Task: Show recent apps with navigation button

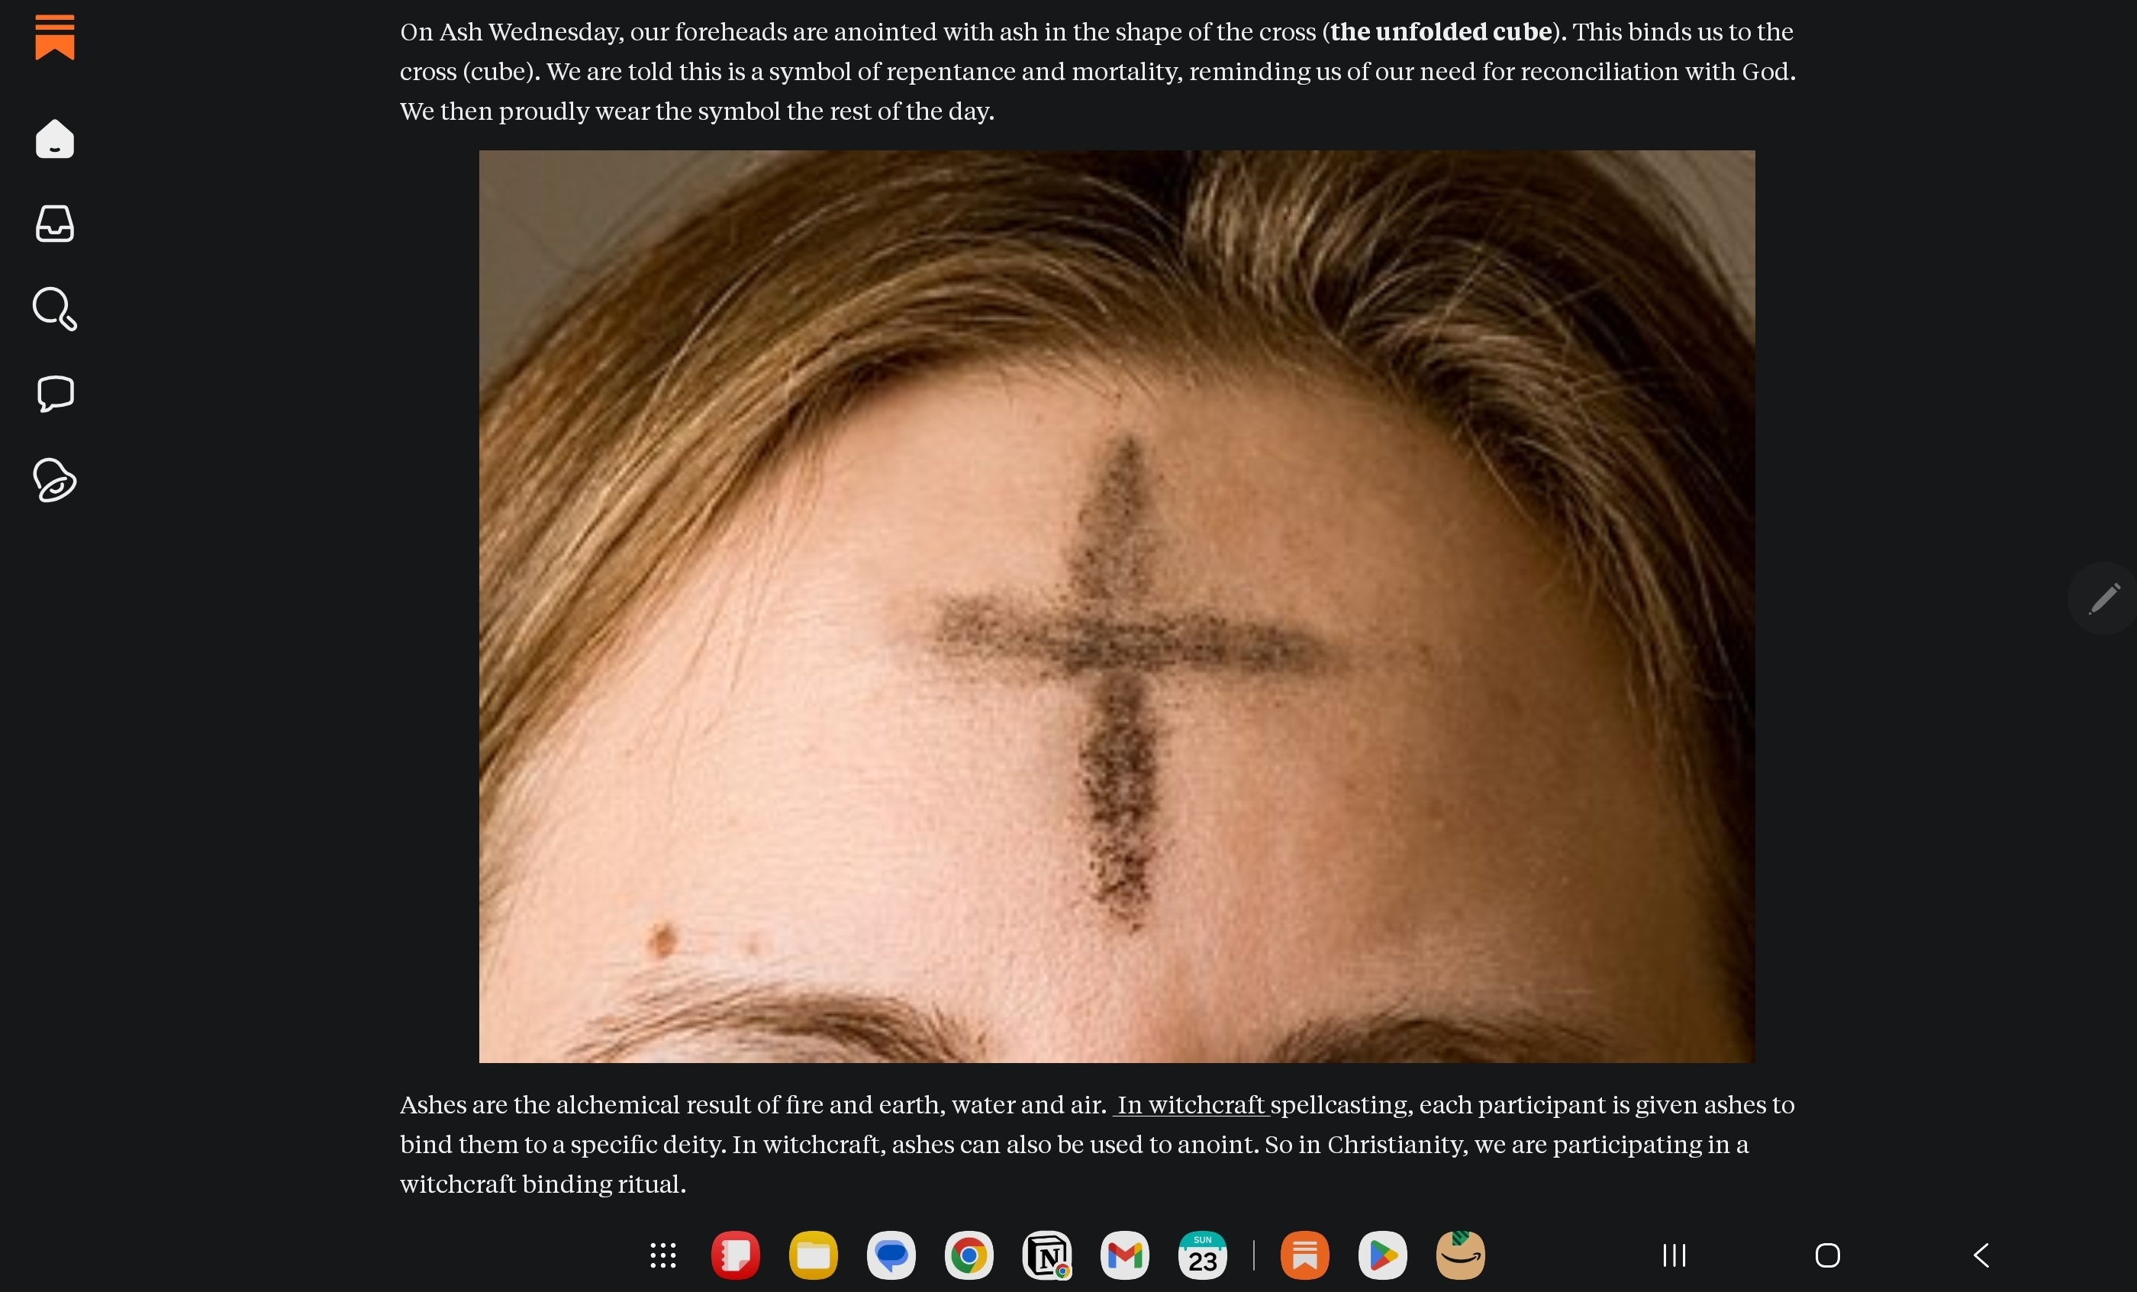Action: [1674, 1255]
